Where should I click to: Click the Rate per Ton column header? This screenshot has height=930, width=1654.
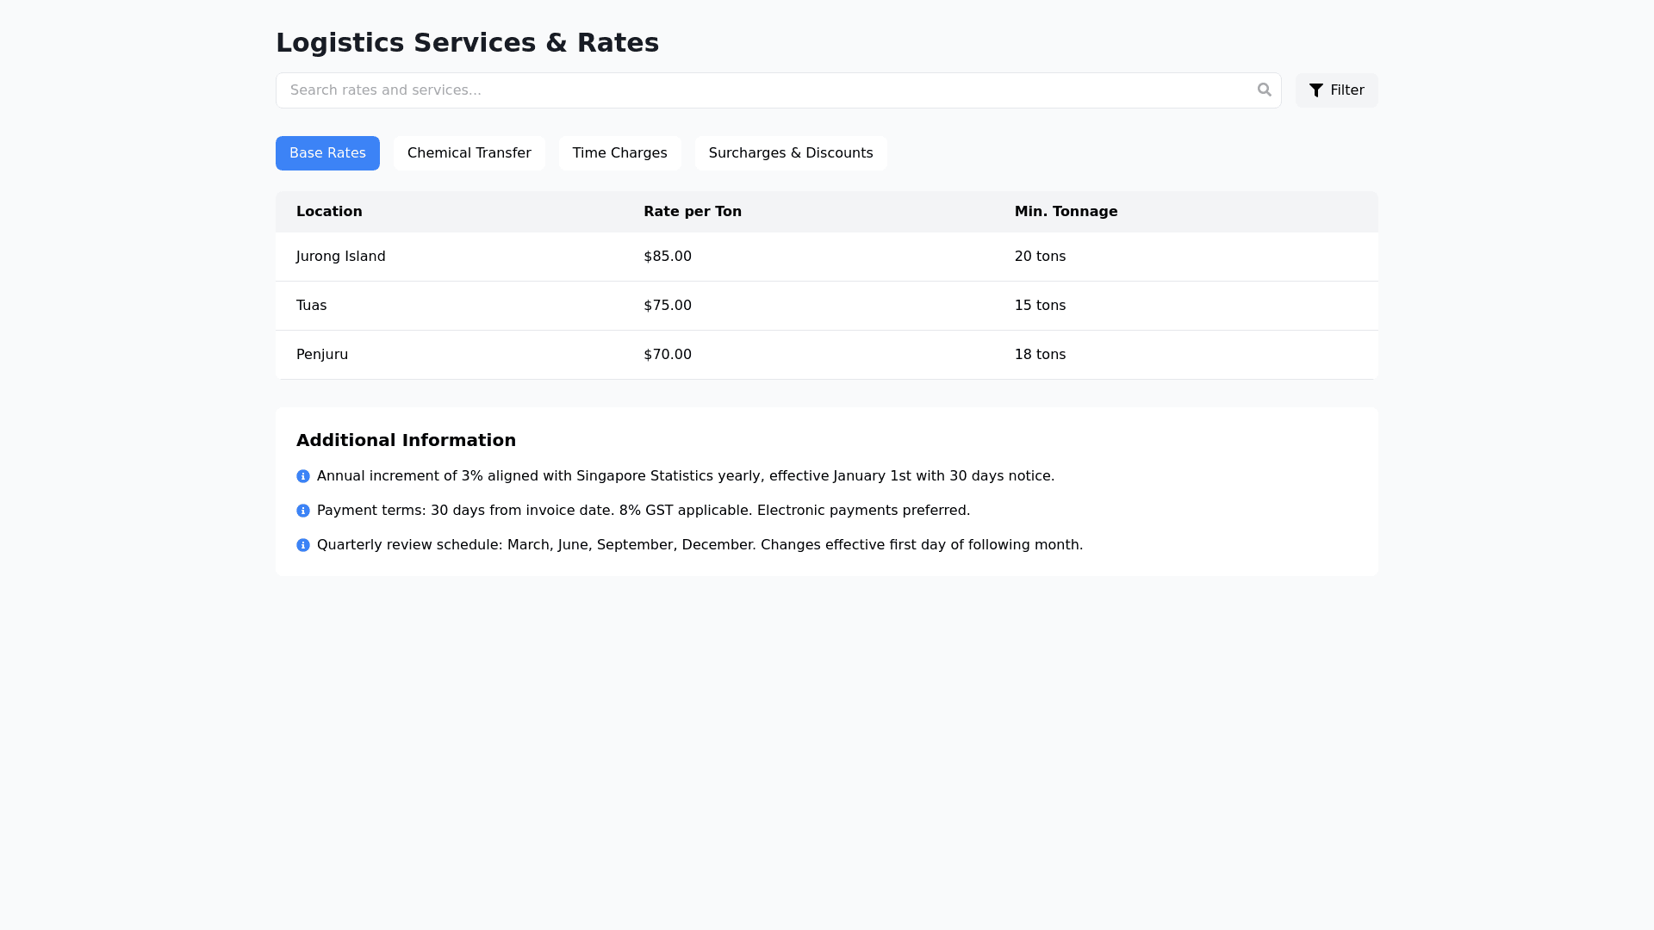coord(692,212)
